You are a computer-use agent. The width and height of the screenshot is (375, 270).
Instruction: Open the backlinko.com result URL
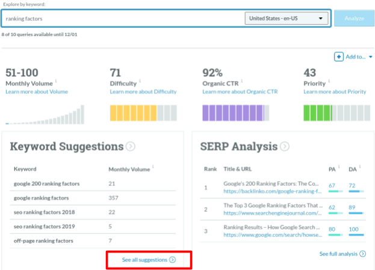tap(271, 191)
